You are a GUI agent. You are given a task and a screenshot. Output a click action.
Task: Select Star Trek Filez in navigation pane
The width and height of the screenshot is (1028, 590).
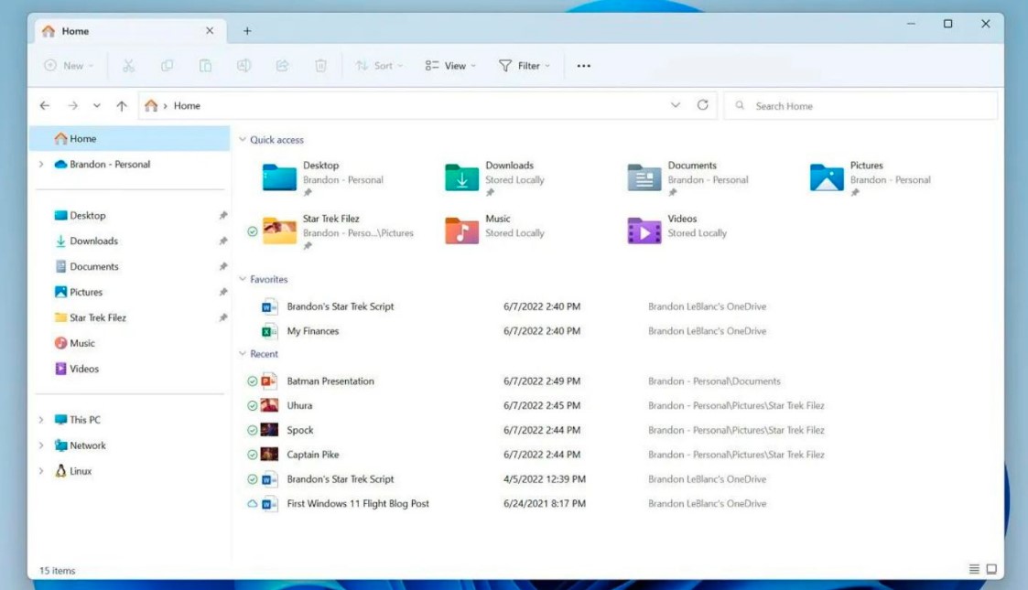(x=130, y=317)
